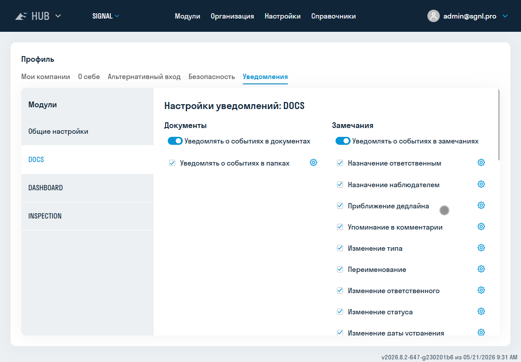Screen dimensions: 521x362
Task: Open gear settings for Назначение наблюдателем
Action: [x=481, y=184]
